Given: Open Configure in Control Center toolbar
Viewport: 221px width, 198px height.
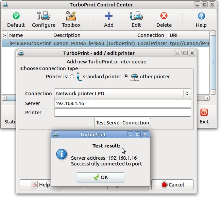Looking at the screenshot, I should click(x=44, y=20).
